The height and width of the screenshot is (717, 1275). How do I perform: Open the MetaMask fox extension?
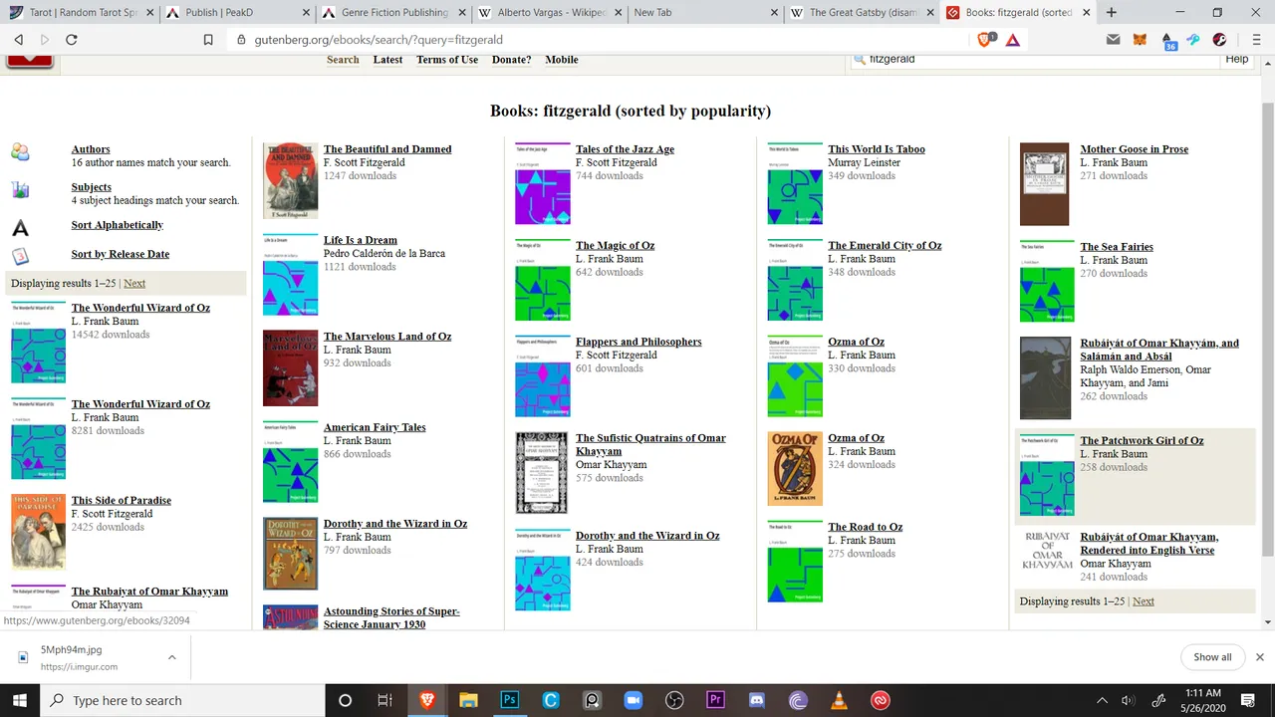coord(1141,40)
